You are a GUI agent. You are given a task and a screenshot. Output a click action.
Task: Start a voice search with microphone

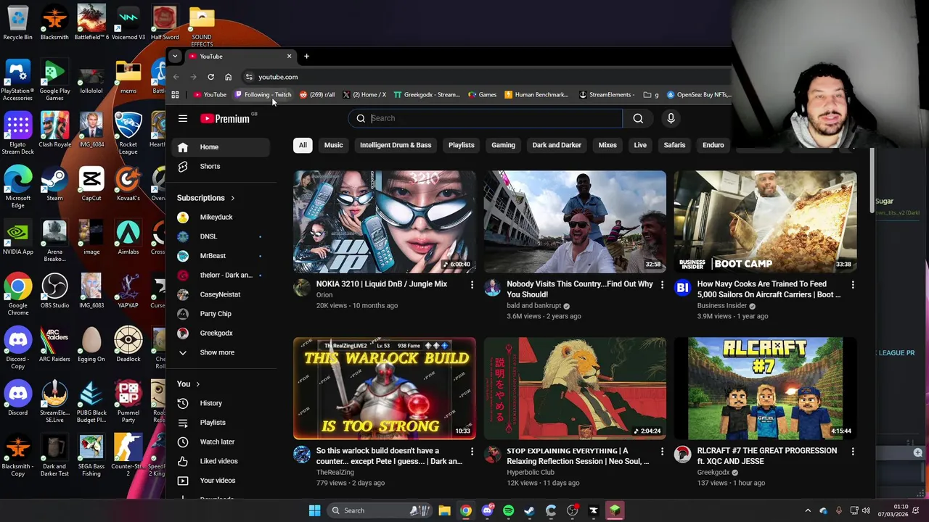(671, 118)
